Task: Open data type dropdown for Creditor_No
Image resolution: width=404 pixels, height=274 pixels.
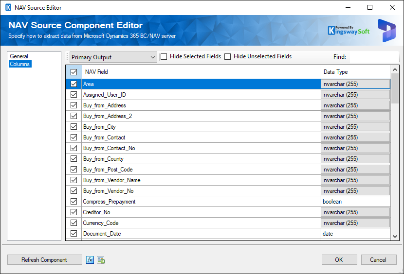Action: pos(355,212)
